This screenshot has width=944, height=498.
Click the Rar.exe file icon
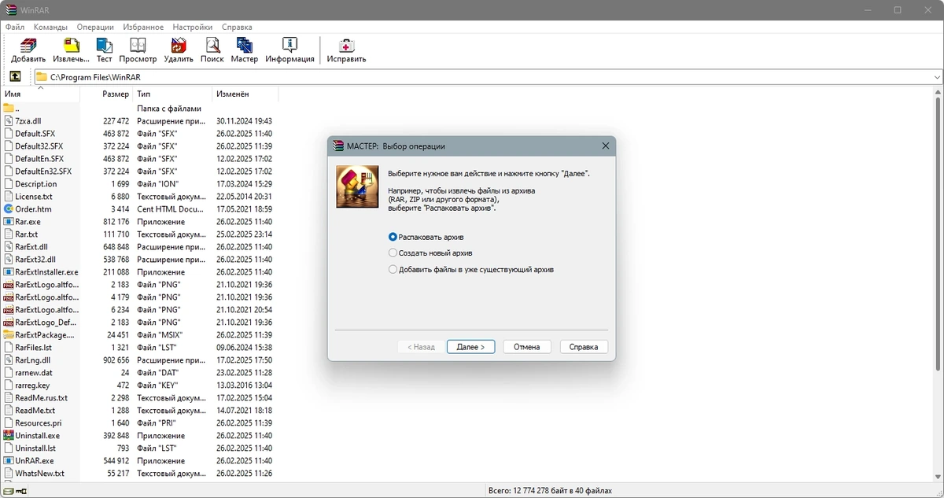click(9, 222)
